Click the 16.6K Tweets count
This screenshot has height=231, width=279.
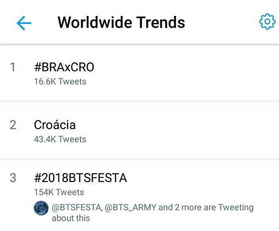tap(60, 82)
